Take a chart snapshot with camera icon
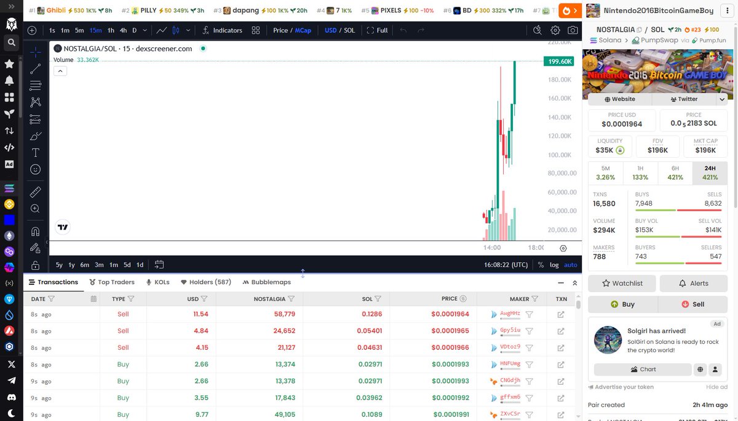Image resolution: width=738 pixels, height=421 pixels. tap(573, 30)
